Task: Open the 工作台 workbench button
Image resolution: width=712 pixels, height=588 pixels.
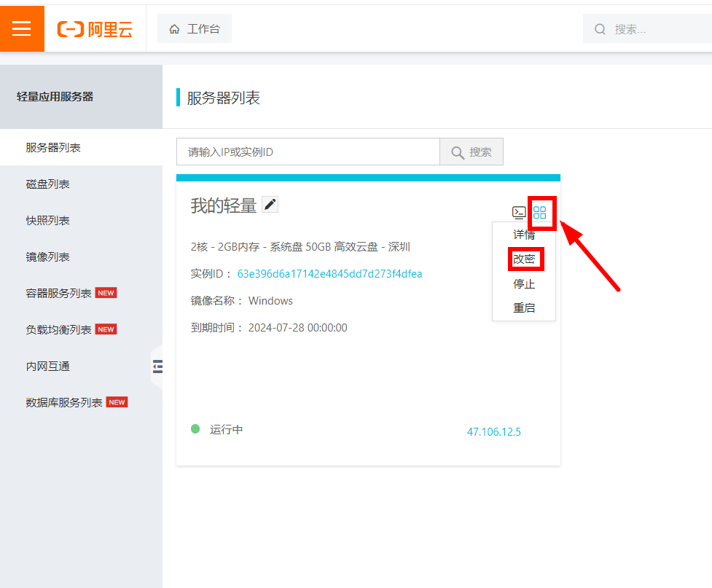Action: pos(195,28)
